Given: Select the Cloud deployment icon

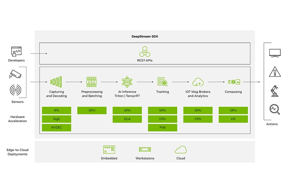Looking at the screenshot, I should tap(181, 149).
